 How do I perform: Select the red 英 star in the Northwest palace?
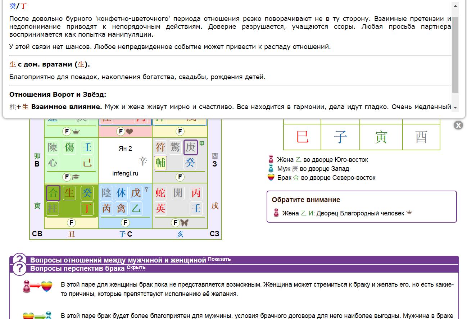coord(160,209)
